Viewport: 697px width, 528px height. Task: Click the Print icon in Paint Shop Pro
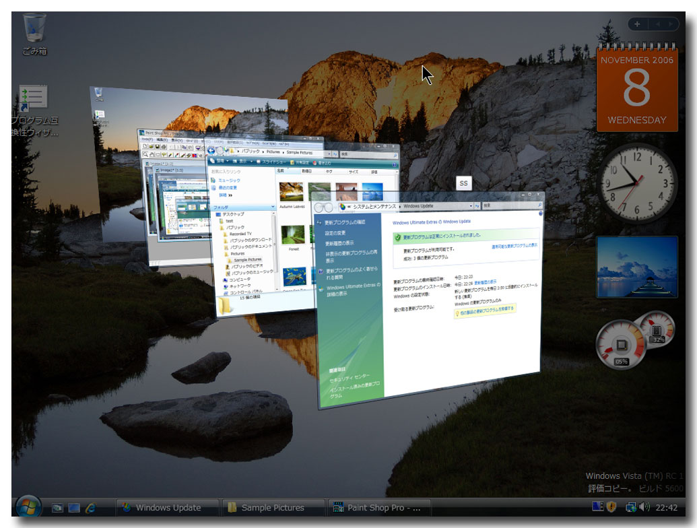[163, 146]
